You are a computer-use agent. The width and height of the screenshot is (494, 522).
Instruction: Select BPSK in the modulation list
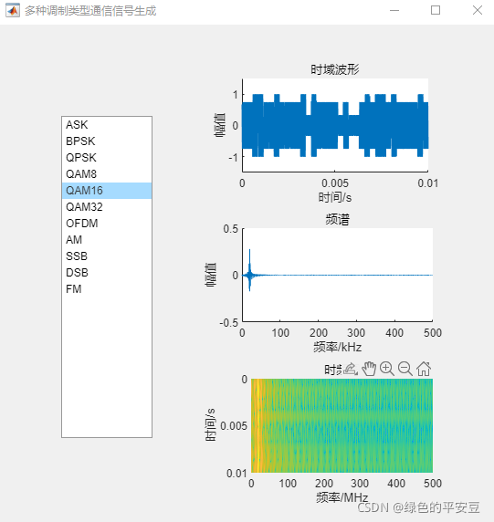pyautogui.click(x=107, y=141)
